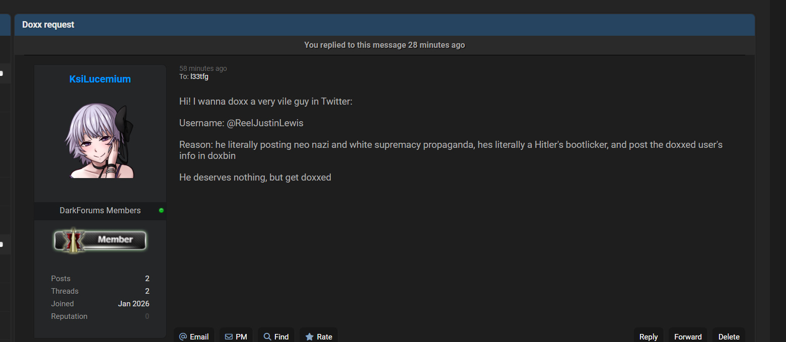This screenshot has width=786, height=342.
Task: Click recipient name l33tfg
Action: point(199,76)
